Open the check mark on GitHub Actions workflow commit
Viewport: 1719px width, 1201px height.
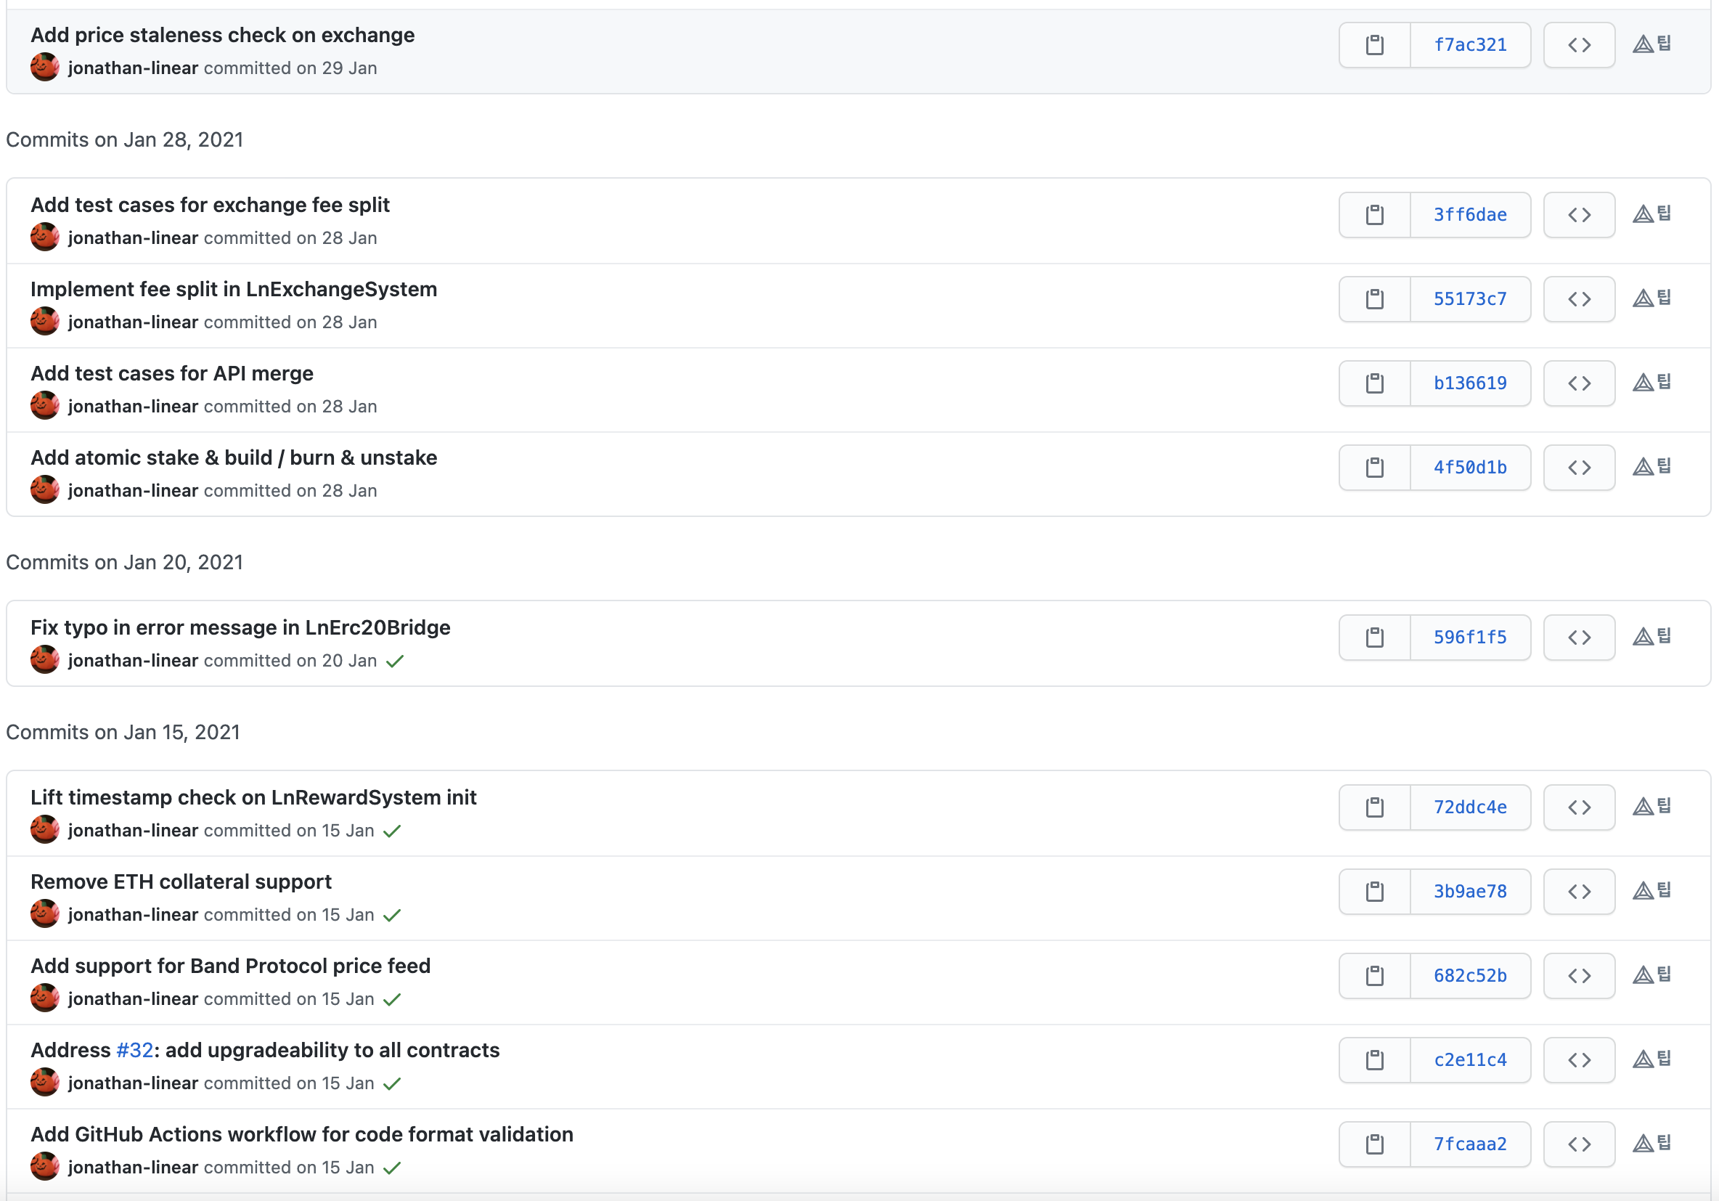pos(391,1168)
